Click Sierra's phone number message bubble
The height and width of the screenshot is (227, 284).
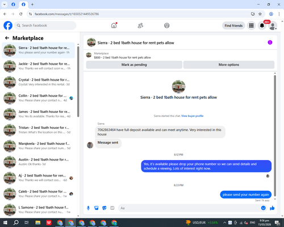pos(160,132)
